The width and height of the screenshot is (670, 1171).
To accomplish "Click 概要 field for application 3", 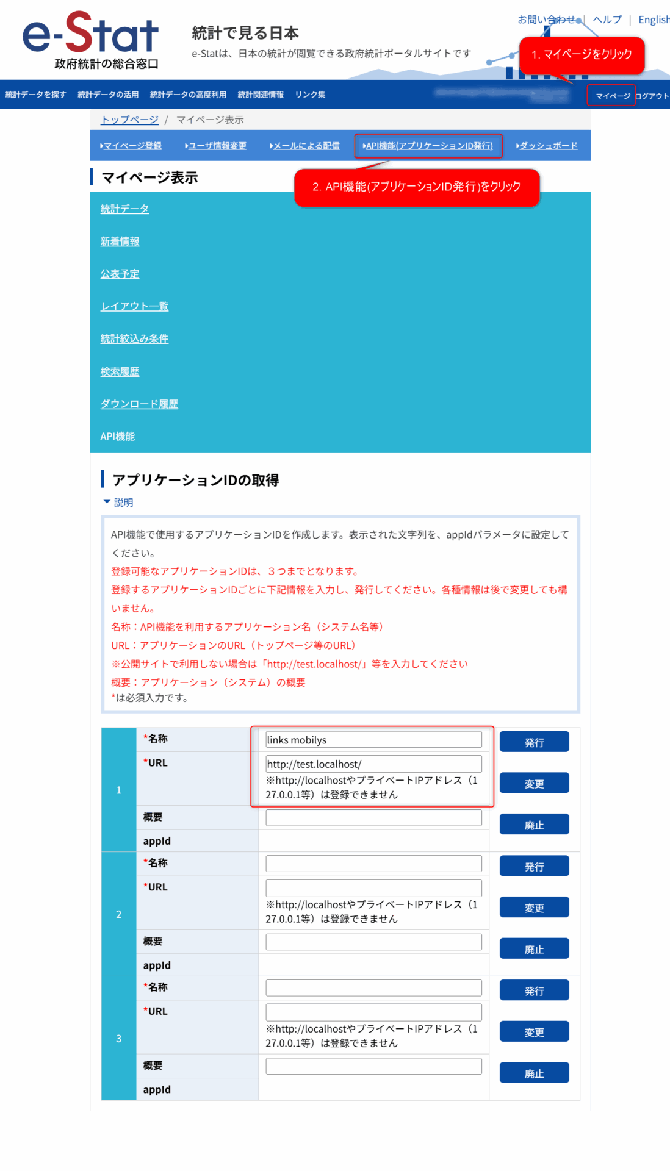I will click(373, 1066).
